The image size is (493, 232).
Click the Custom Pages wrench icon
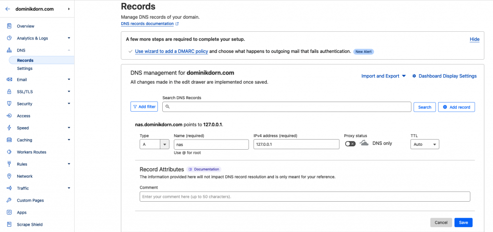coord(9,200)
